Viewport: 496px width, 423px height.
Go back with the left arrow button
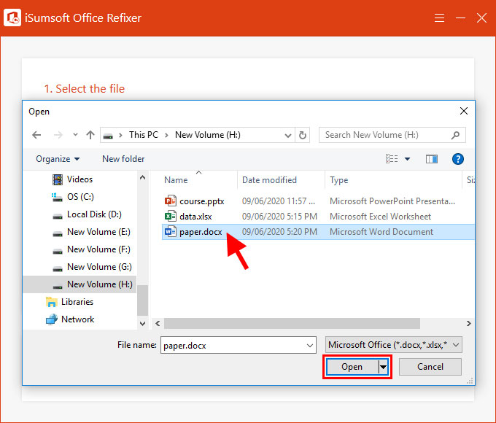point(36,135)
